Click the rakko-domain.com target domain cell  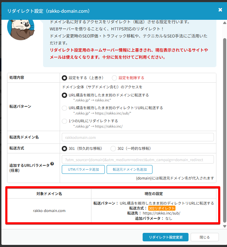pyautogui.click(x=49, y=211)
